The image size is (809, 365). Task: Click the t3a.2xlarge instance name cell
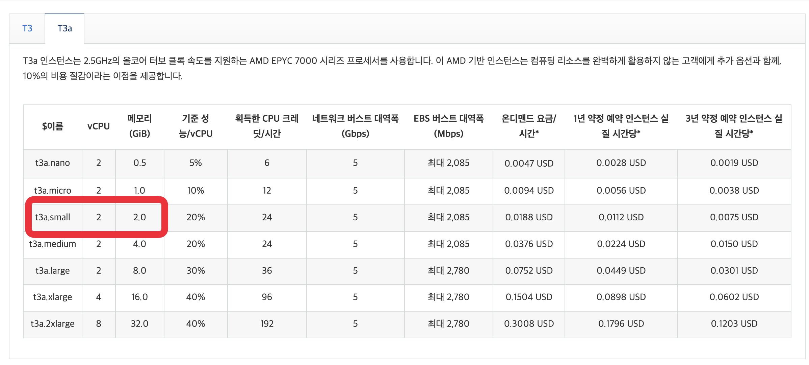[x=52, y=323]
